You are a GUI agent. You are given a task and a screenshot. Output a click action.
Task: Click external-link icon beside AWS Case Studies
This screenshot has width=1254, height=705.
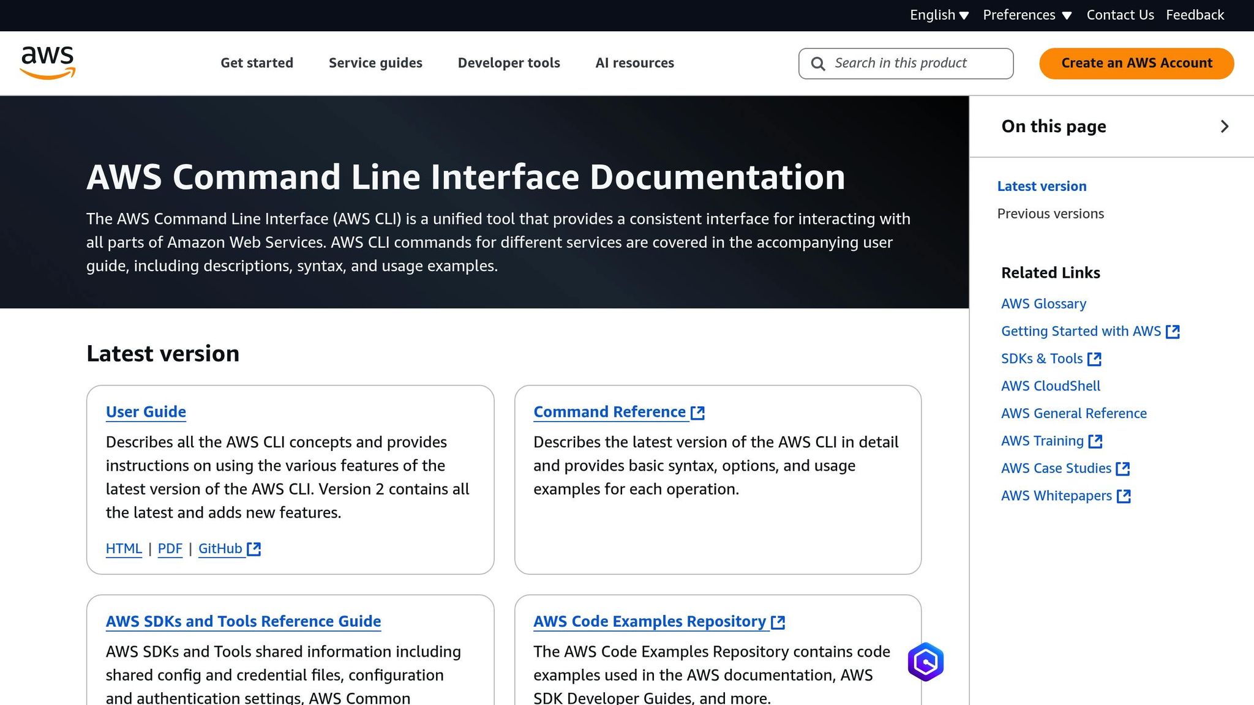tap(1123, 469)
